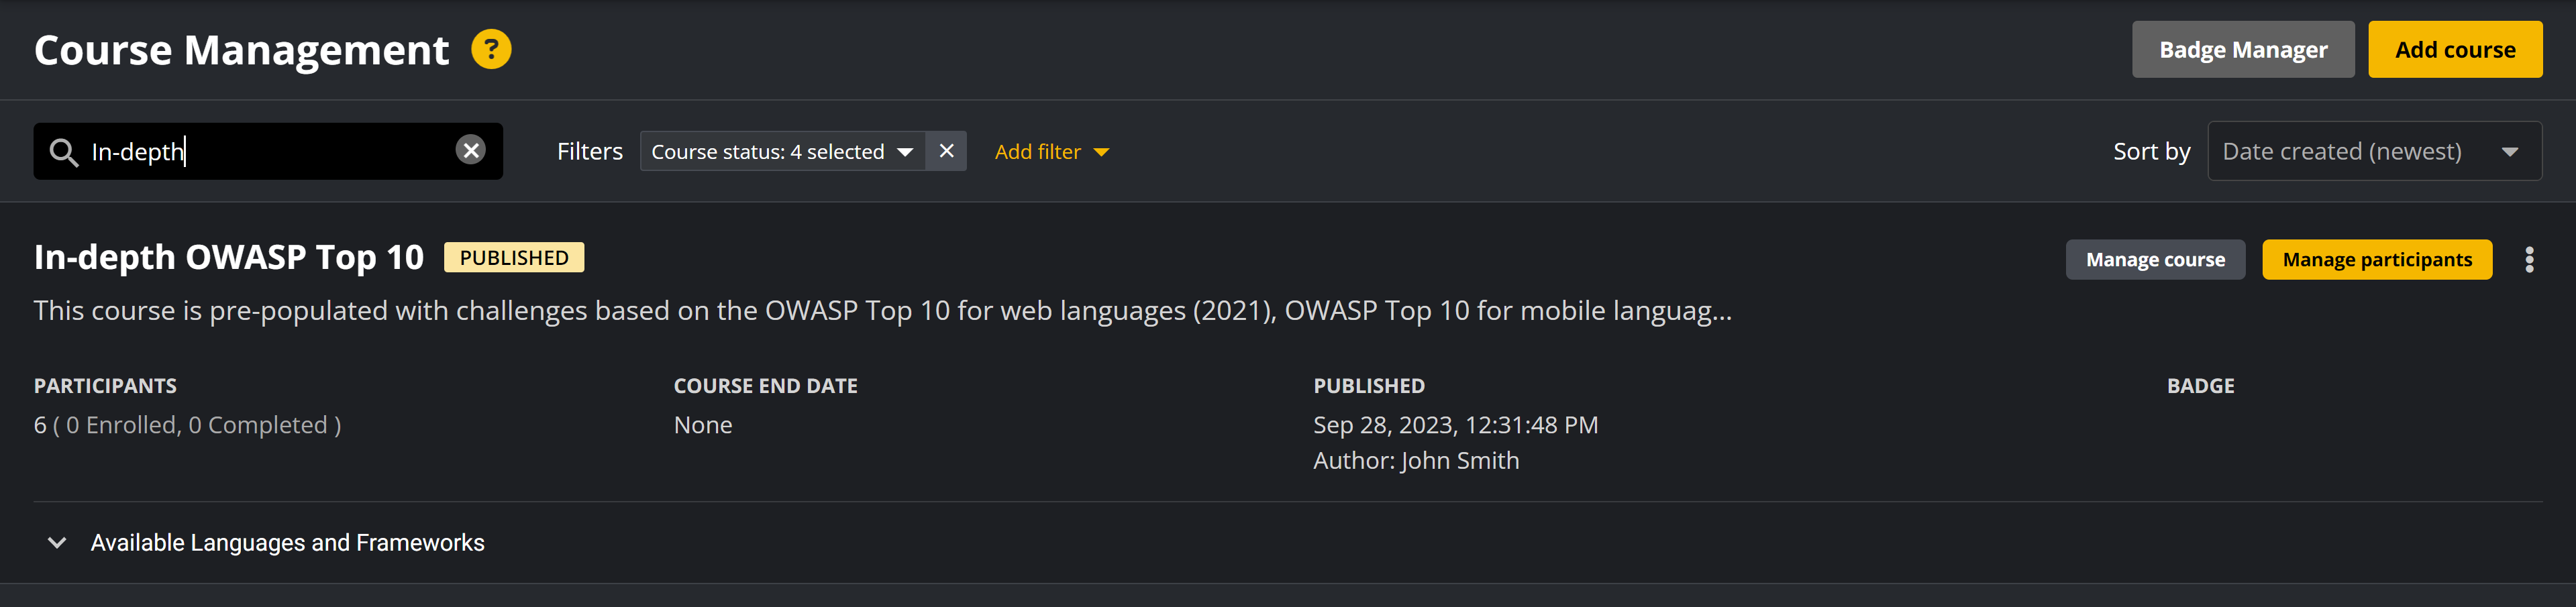Open the Course Management help icon

click(491, 49)
